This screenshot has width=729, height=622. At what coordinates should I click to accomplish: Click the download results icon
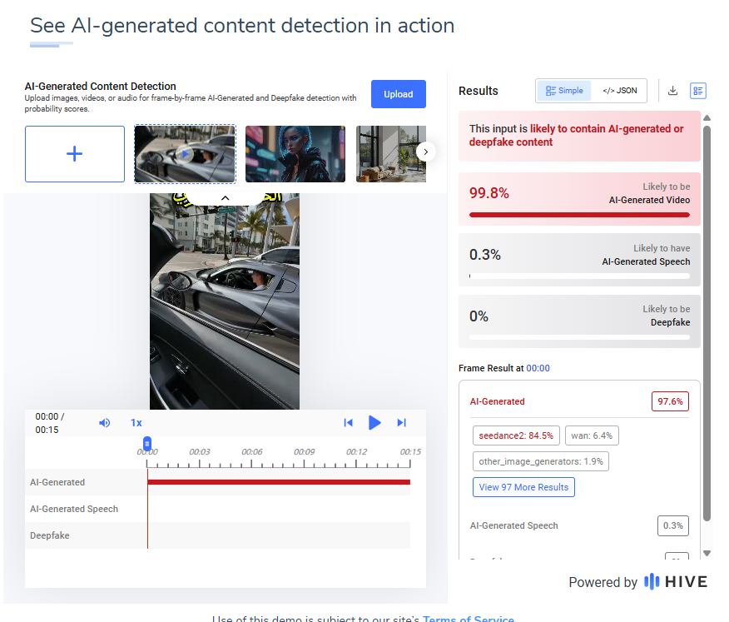(672, 91)
